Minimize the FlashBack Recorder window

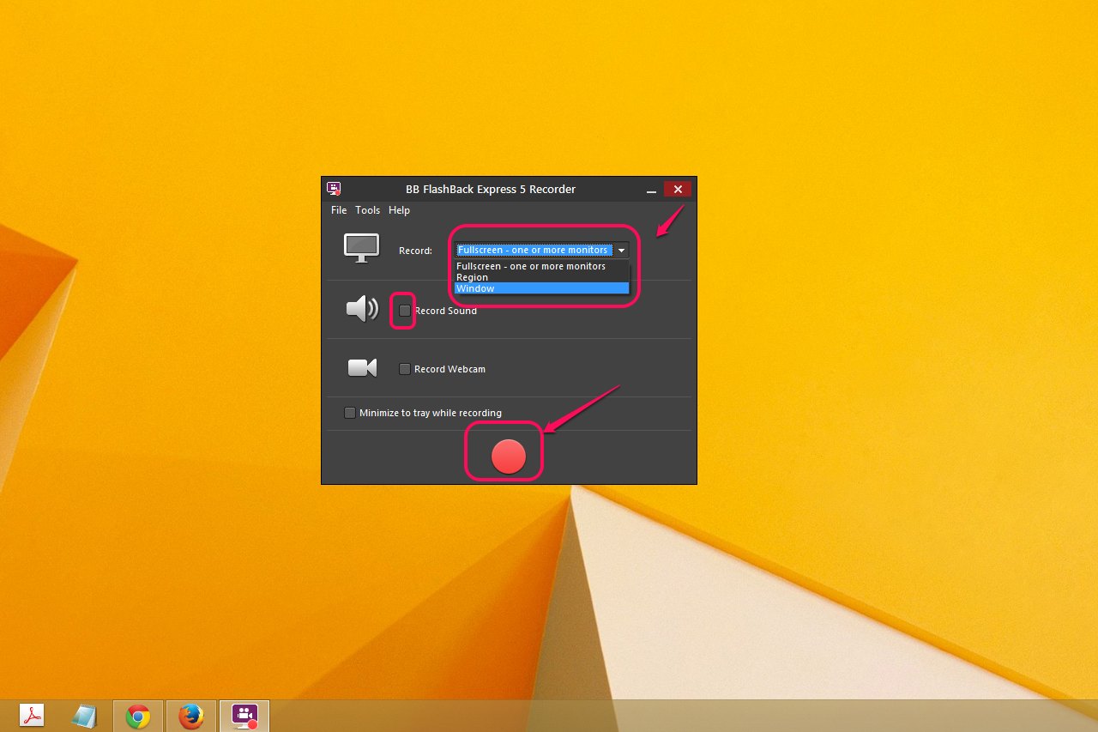[651, 190]
